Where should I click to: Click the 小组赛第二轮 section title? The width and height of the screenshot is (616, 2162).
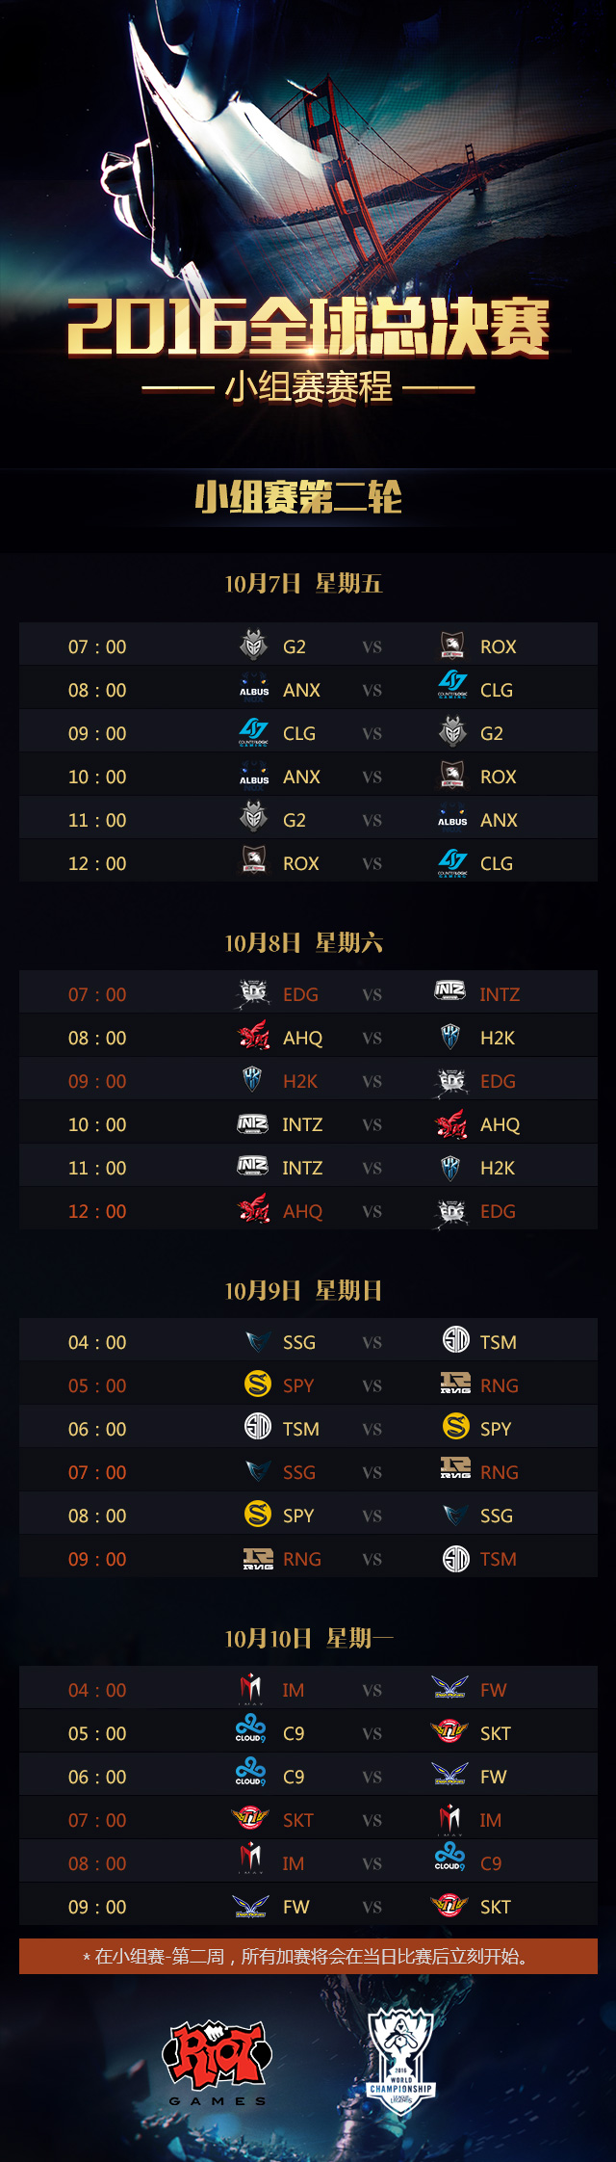click(298, 497)
